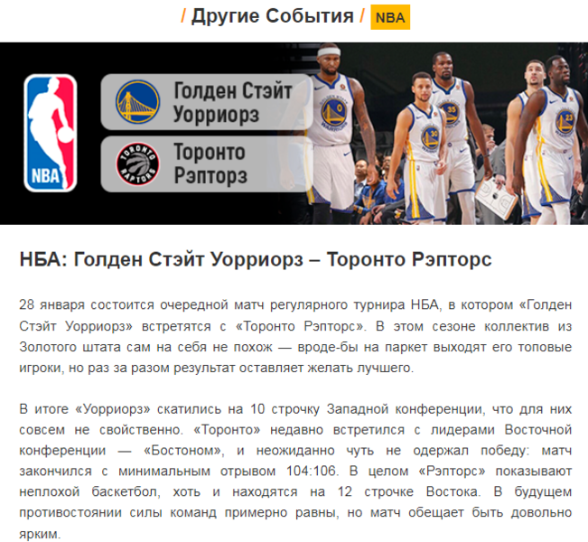Click the Golden State Warriors bridge logo
The width and height of the screenshot is (588, 542).
pos(137,102)
